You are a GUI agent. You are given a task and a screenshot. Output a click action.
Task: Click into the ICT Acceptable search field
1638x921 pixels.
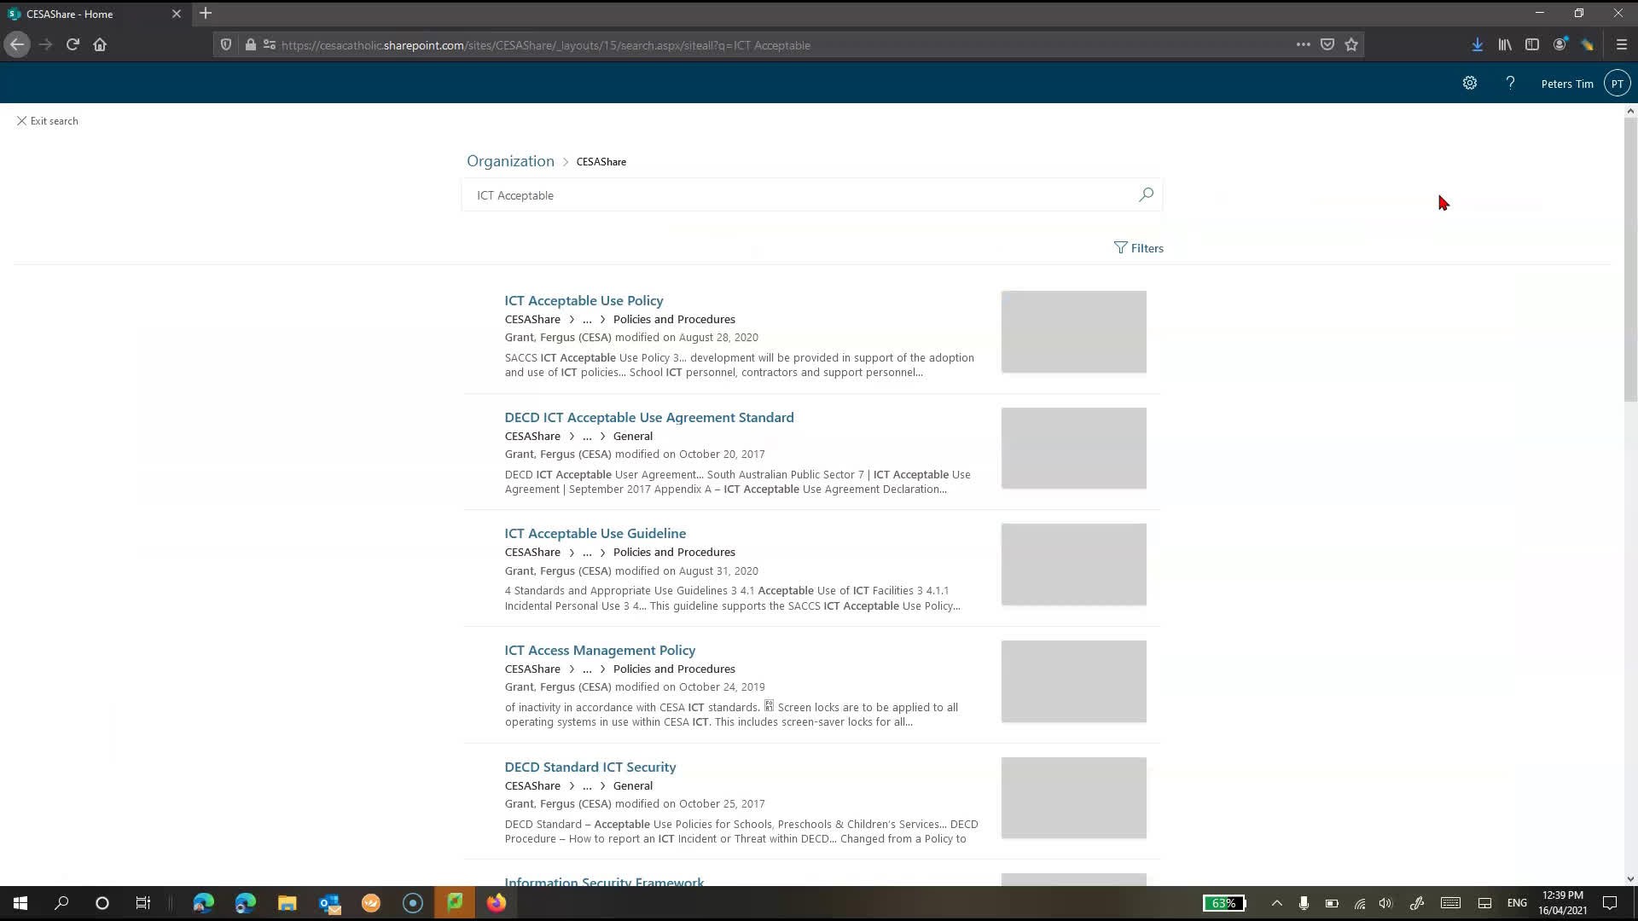coord(768,195)
